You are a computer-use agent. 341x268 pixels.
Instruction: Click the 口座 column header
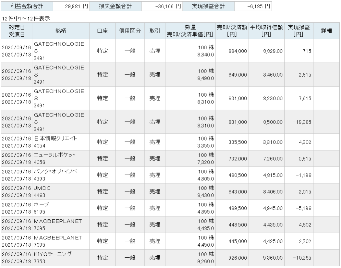pyautogui.click(x=103, y=31)
